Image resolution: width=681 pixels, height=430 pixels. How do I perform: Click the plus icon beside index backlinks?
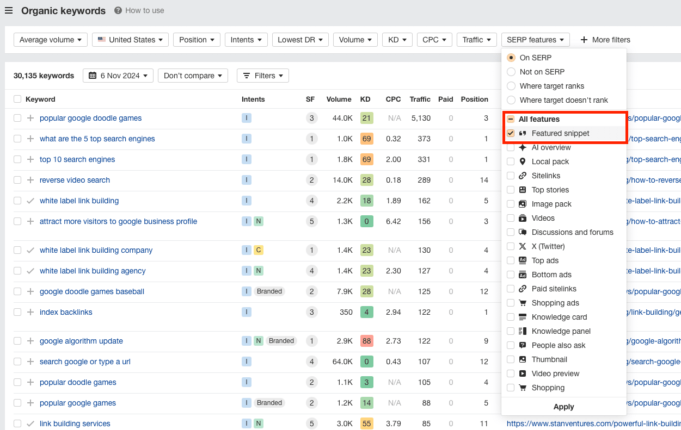[x=30, y=312]
